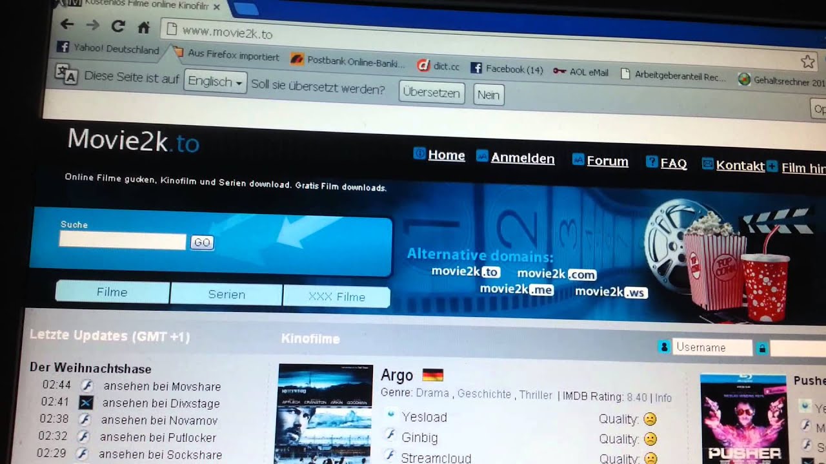Select the Kostenlos Filme online browser tab
Image resolution: width=826 pixels, height=464 pixels.
148,5
